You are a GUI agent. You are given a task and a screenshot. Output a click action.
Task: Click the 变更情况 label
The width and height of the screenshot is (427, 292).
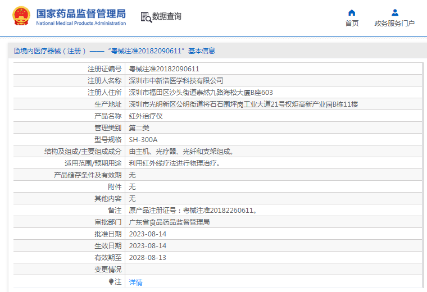[108, 270]
